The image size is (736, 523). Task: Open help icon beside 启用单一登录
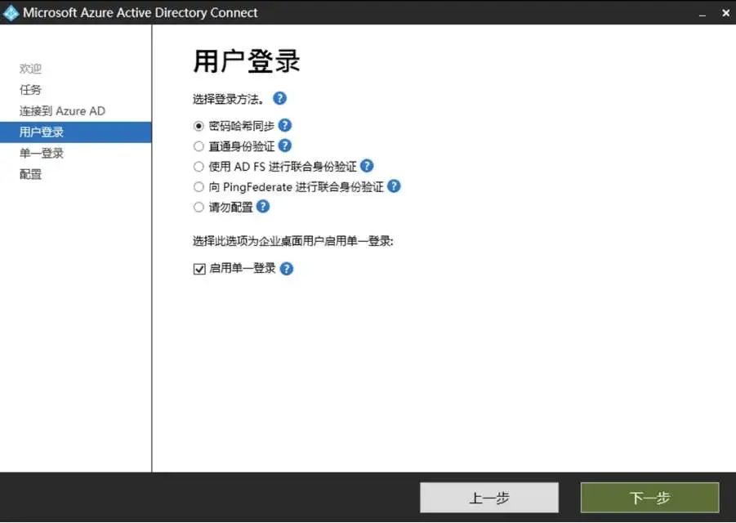[x=287, y=269]
